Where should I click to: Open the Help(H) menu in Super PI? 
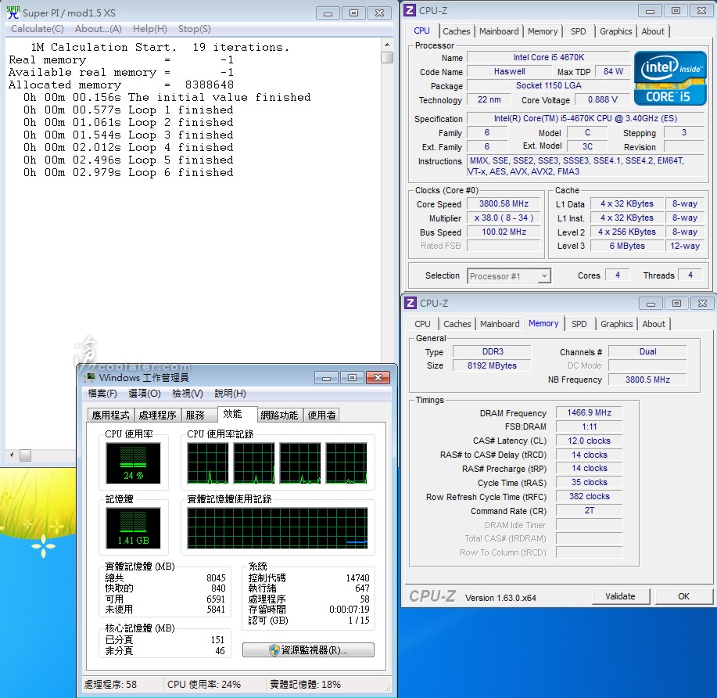click(150, 29)
